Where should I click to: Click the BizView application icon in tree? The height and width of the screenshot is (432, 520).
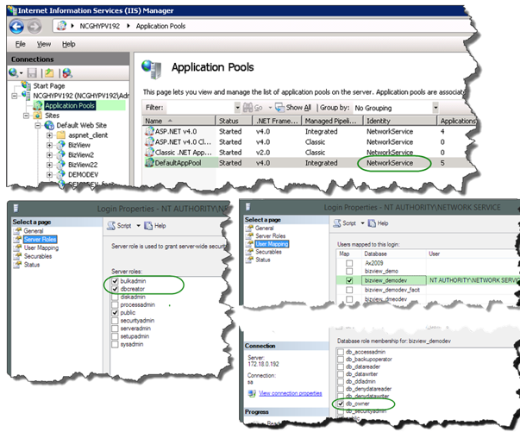[60, 145]
